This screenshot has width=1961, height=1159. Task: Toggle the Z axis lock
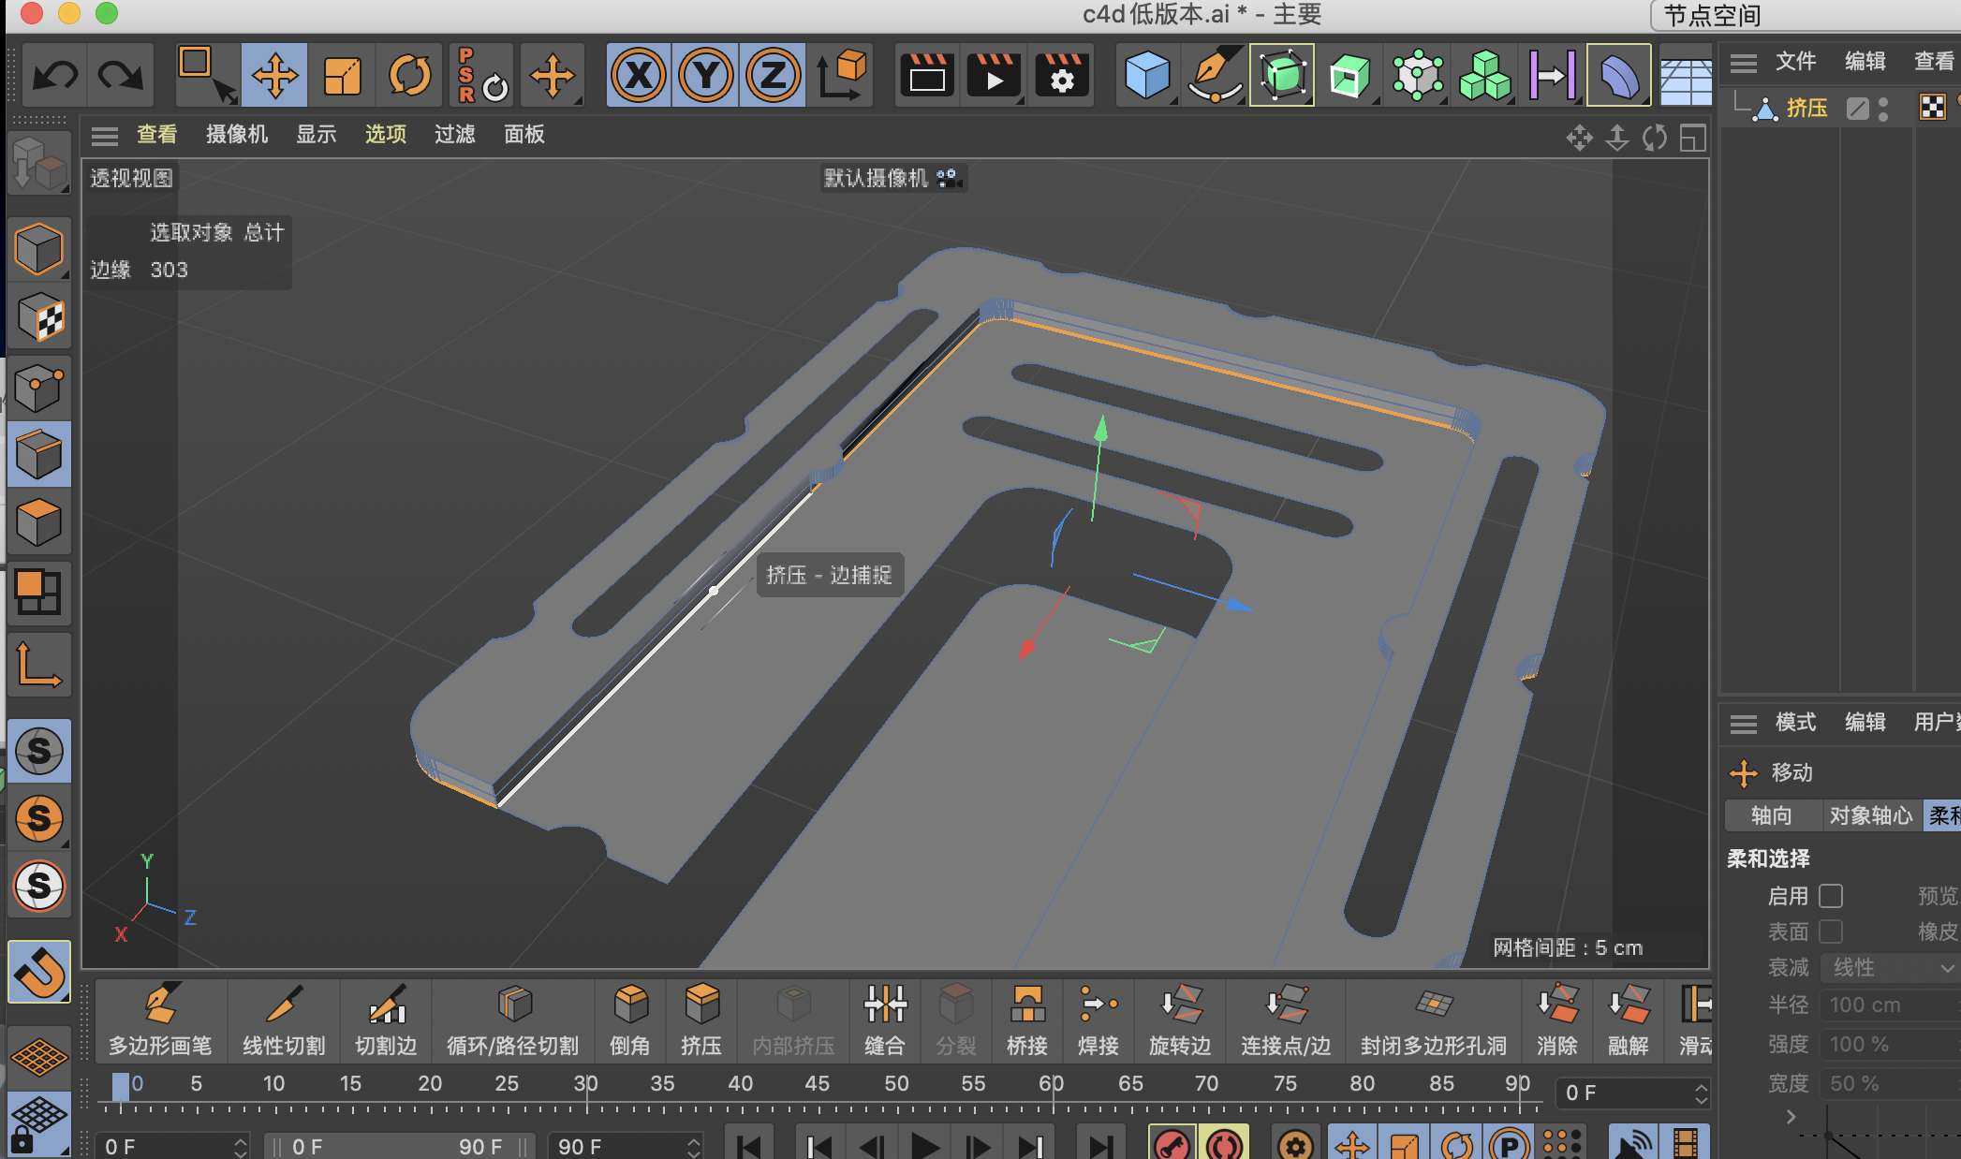pos(773,75)
